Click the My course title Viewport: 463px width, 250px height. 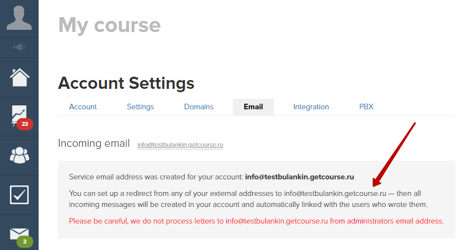110,25
